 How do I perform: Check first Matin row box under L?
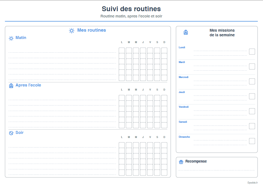(122, 50)
